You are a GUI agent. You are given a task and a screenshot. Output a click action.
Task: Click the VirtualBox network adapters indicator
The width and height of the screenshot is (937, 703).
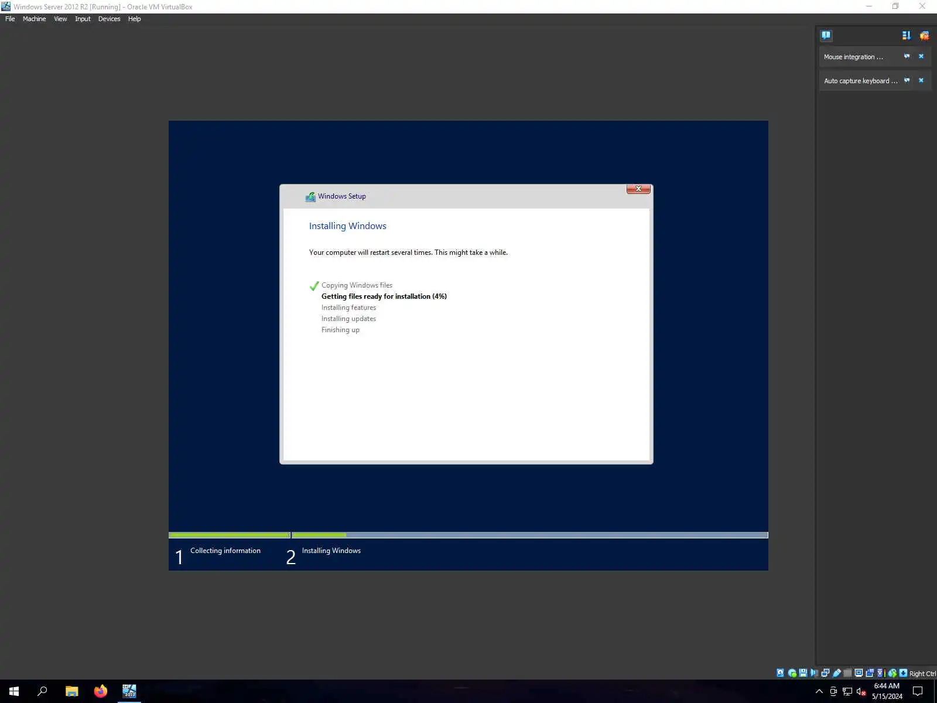click(825, 673)
